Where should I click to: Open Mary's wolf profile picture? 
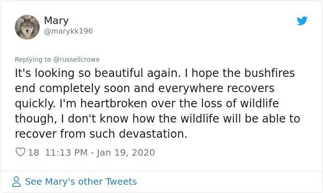coord(27,27)
